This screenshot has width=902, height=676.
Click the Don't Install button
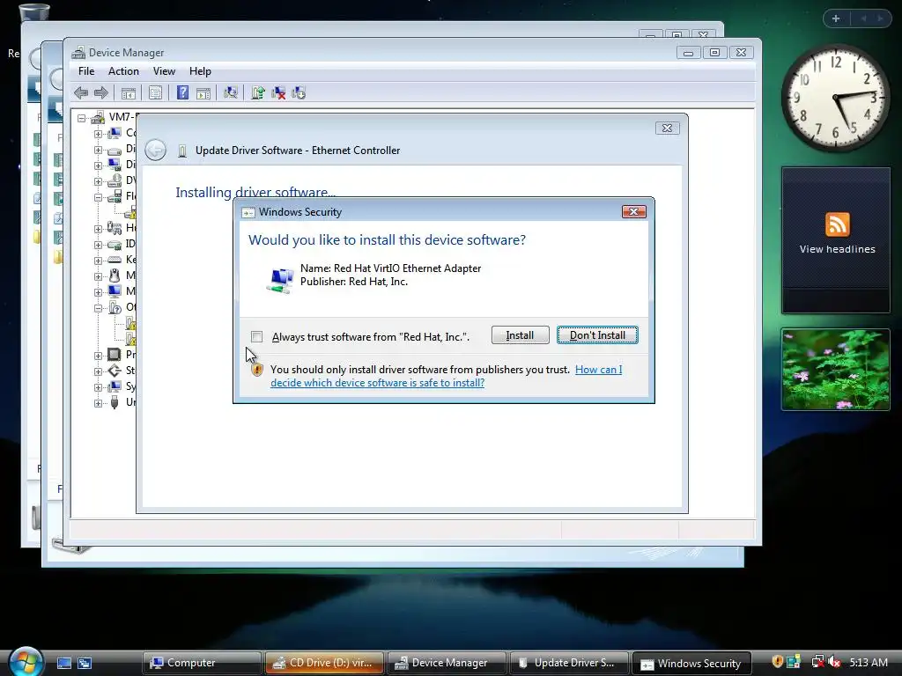[597, 335]
